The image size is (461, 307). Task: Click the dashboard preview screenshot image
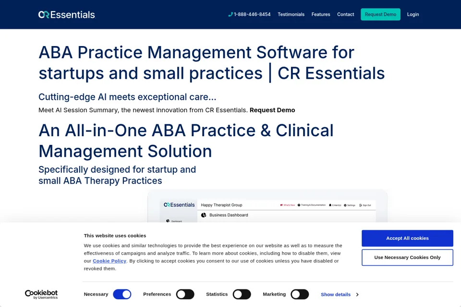click(x=267, y=206)
